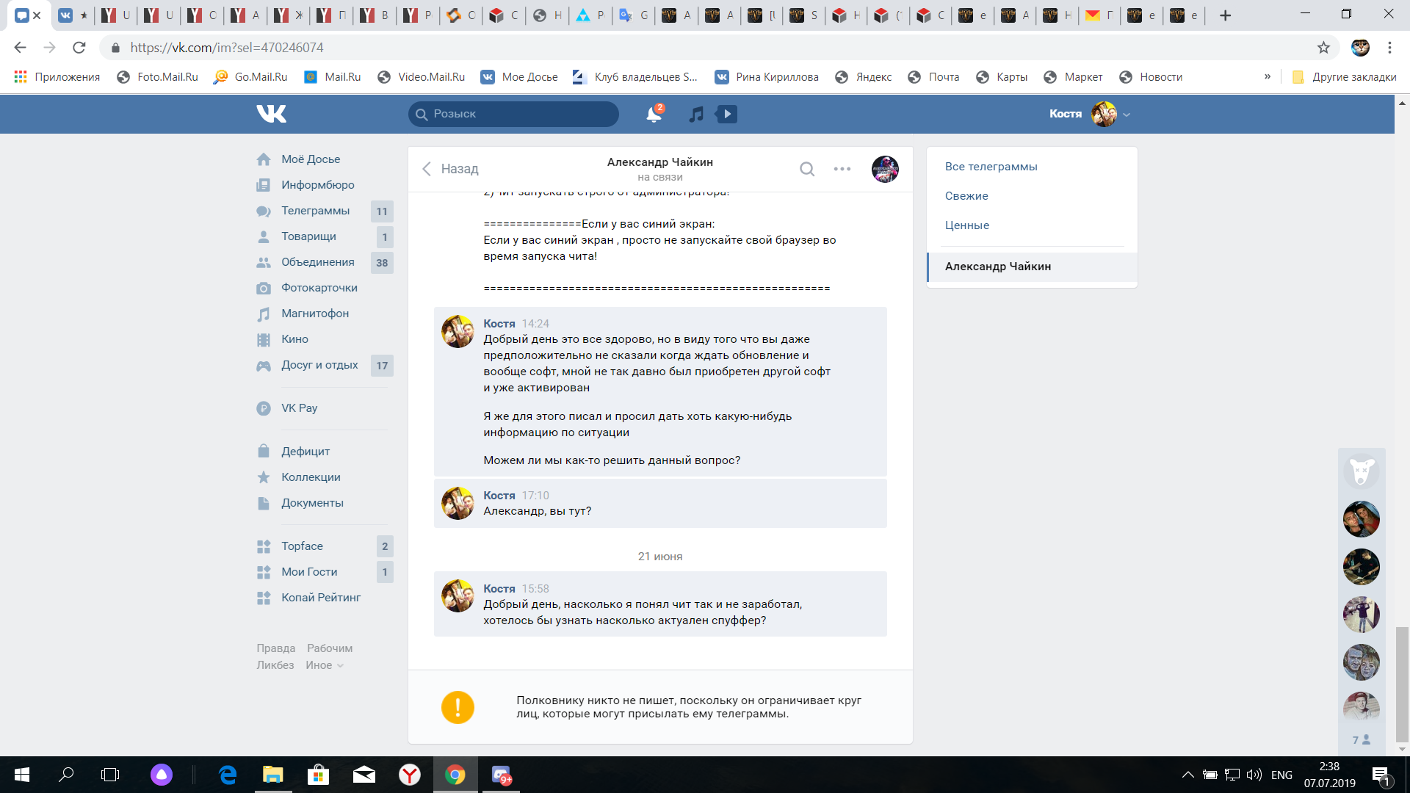Open Магнитофон in the left sidebar

tap(314, 314)
